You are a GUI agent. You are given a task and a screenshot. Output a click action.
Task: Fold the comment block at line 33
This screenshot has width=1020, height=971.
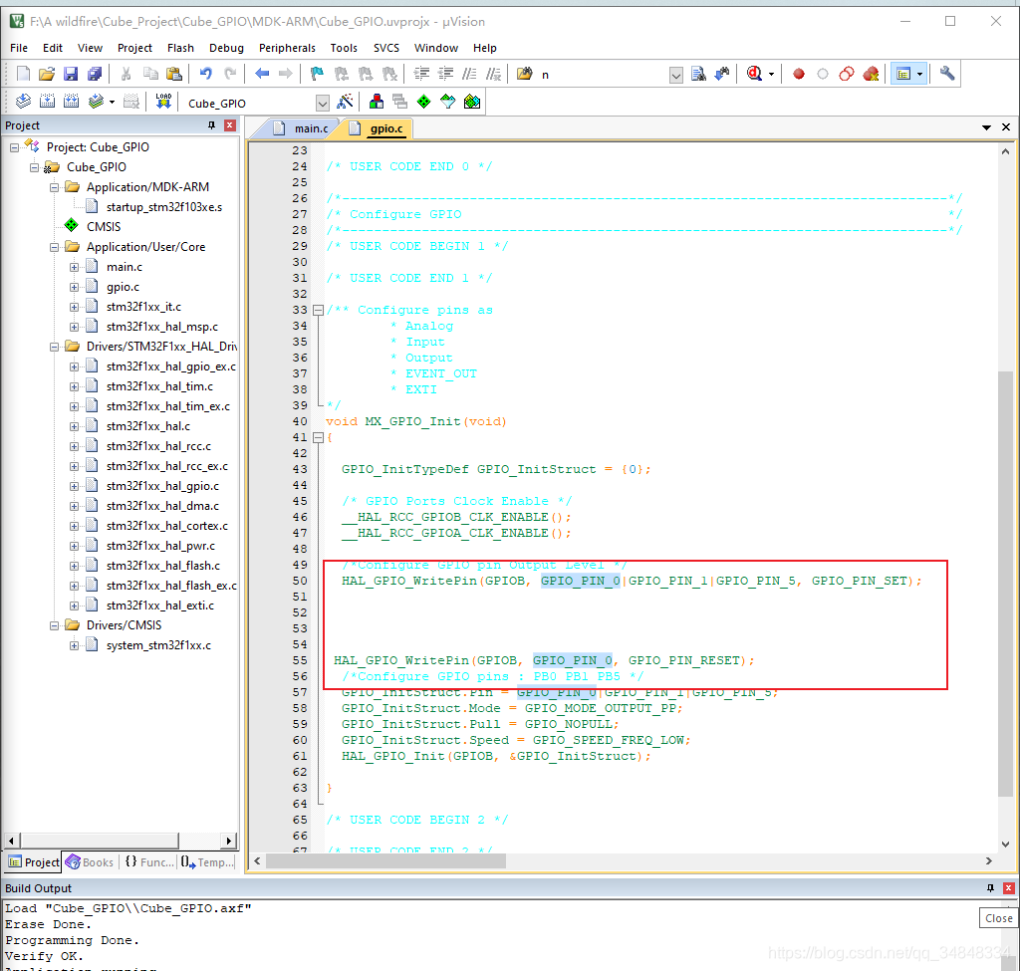pos(318,311)
